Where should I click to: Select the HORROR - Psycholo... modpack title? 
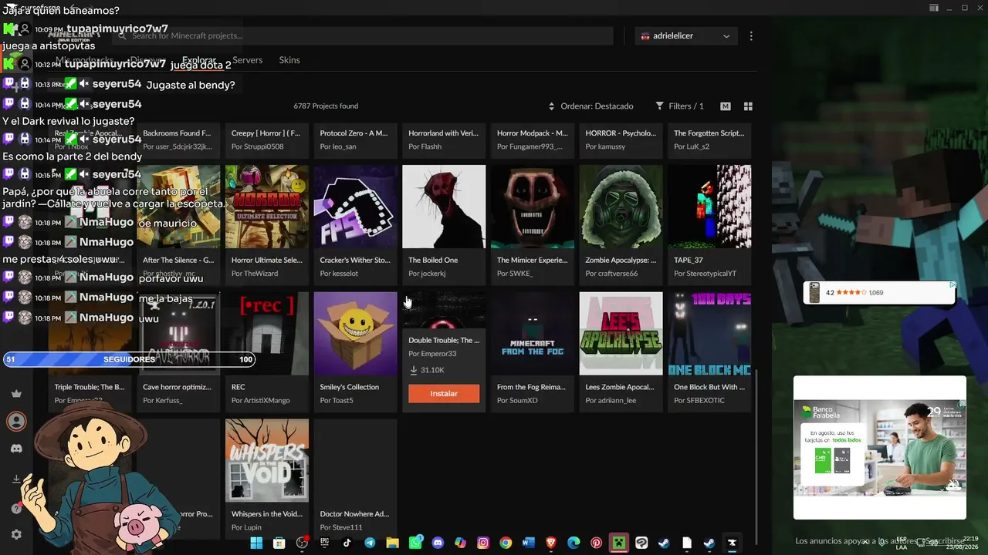(621, 133)
